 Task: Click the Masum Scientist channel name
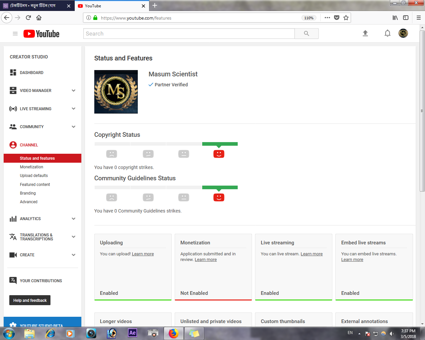(173, 74)
